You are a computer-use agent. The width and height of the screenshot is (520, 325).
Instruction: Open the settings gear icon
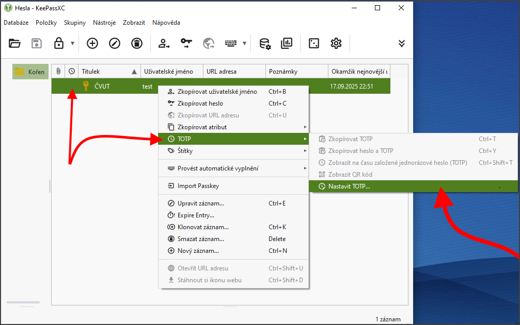pyautogui.click(x=336, y=43)
